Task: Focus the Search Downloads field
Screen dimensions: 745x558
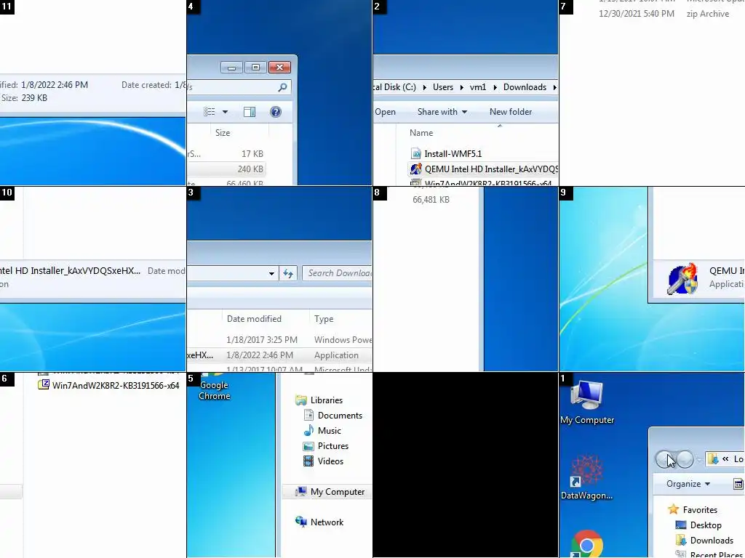Action: click(x=337, y=273)
